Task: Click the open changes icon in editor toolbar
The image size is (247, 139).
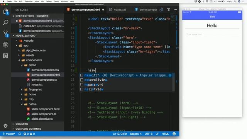Action: pyautogui.click(x=161, y=10)
